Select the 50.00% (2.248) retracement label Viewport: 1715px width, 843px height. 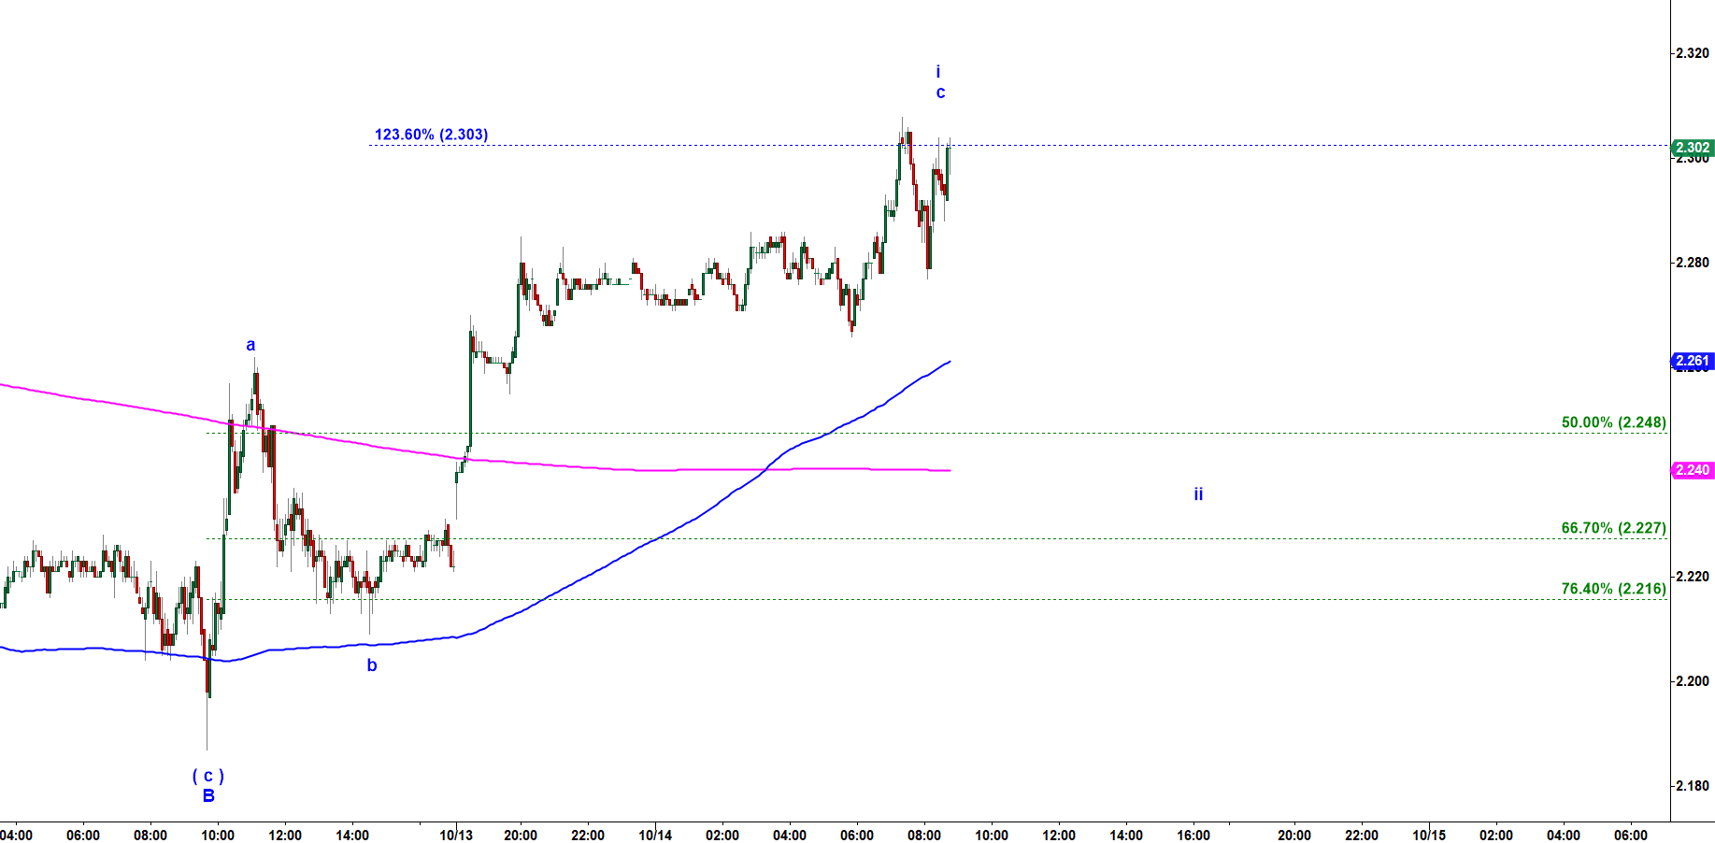click(x=1613, y=422)
